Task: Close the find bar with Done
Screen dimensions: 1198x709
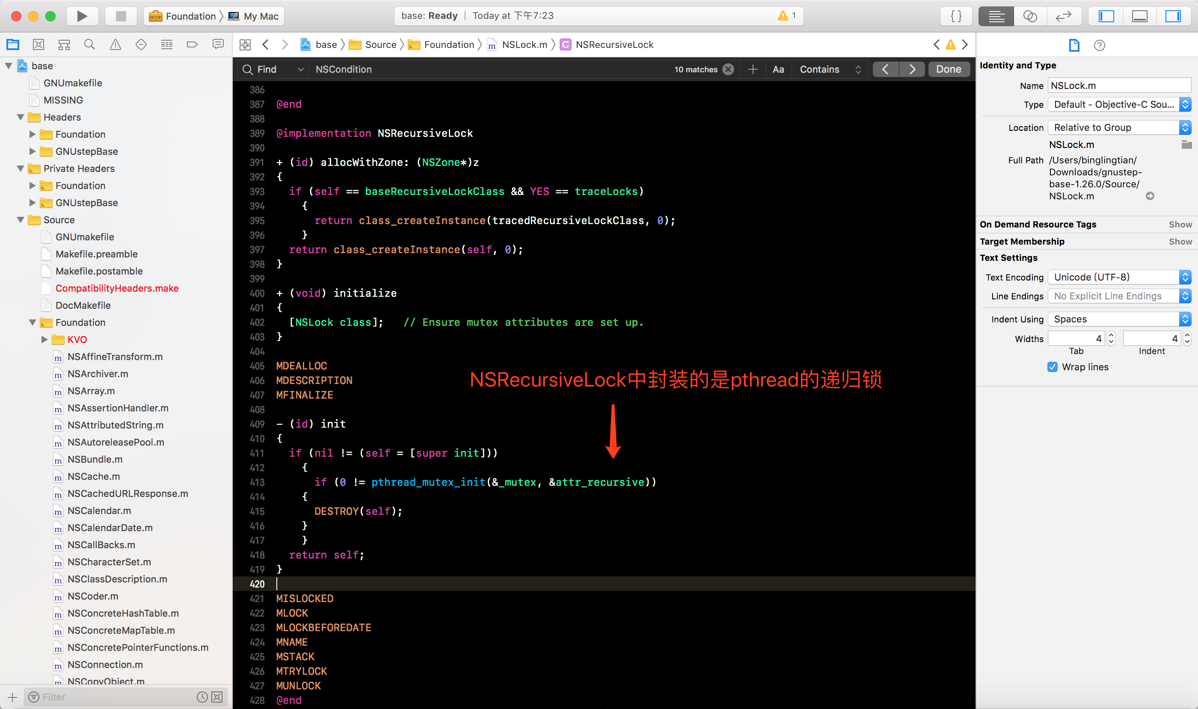Action: 949,69
